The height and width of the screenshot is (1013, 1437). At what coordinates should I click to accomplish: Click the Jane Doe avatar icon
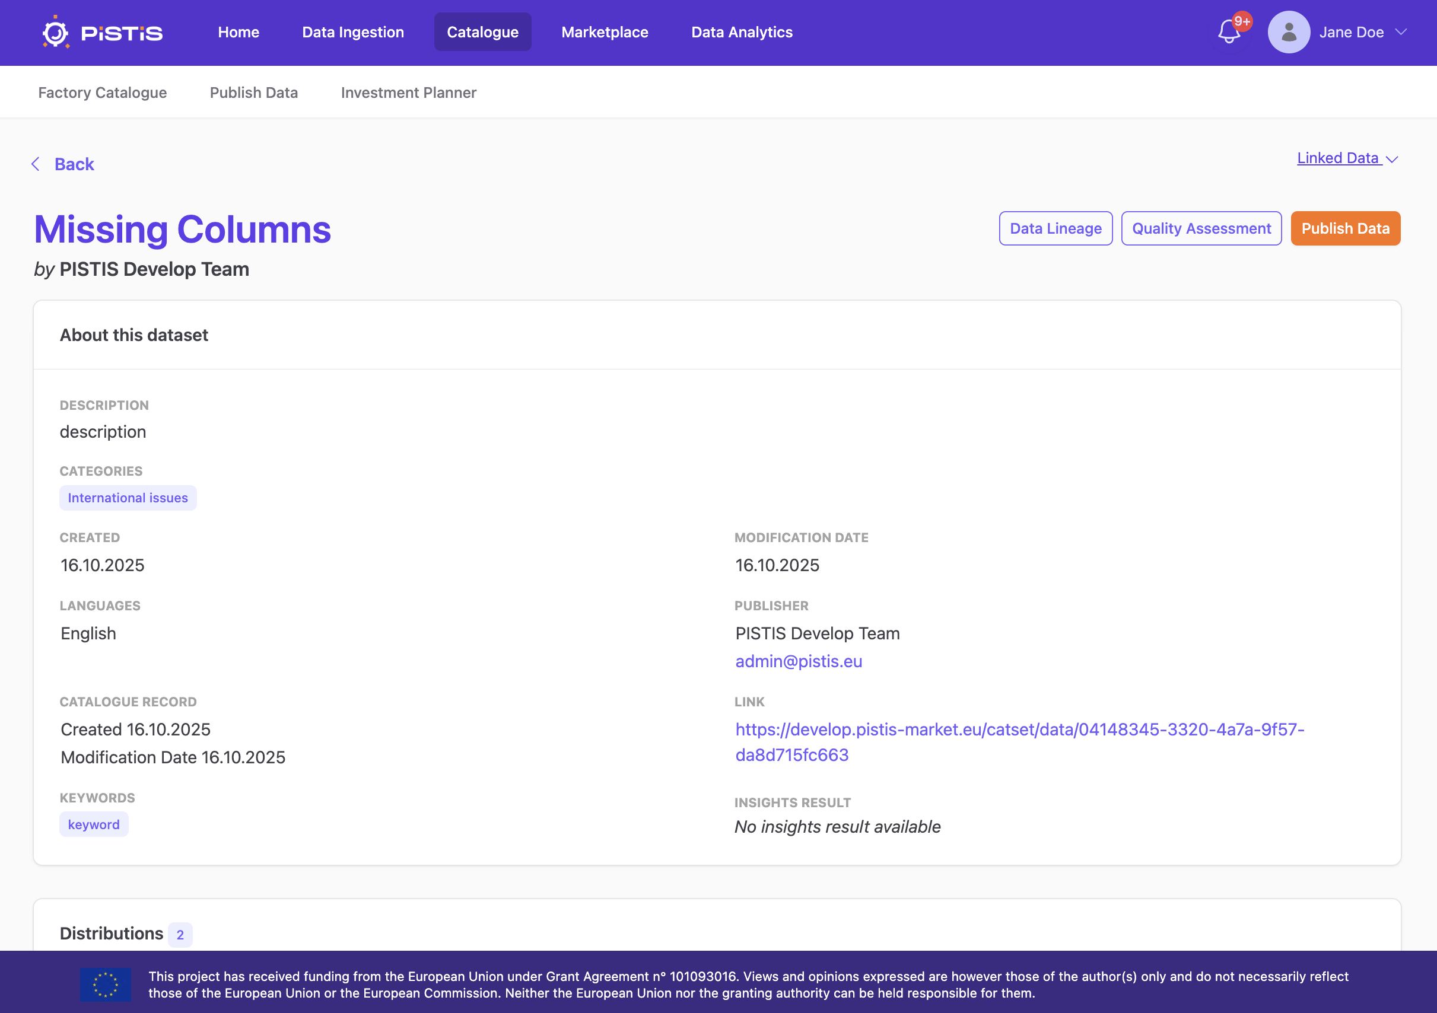pos(1289,32)
